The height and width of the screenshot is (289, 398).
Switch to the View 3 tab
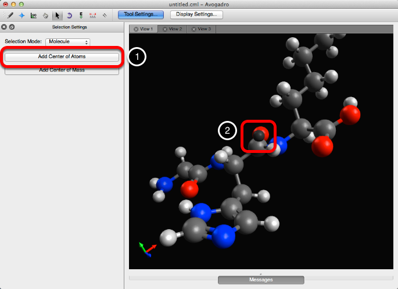tap(201, 29)
